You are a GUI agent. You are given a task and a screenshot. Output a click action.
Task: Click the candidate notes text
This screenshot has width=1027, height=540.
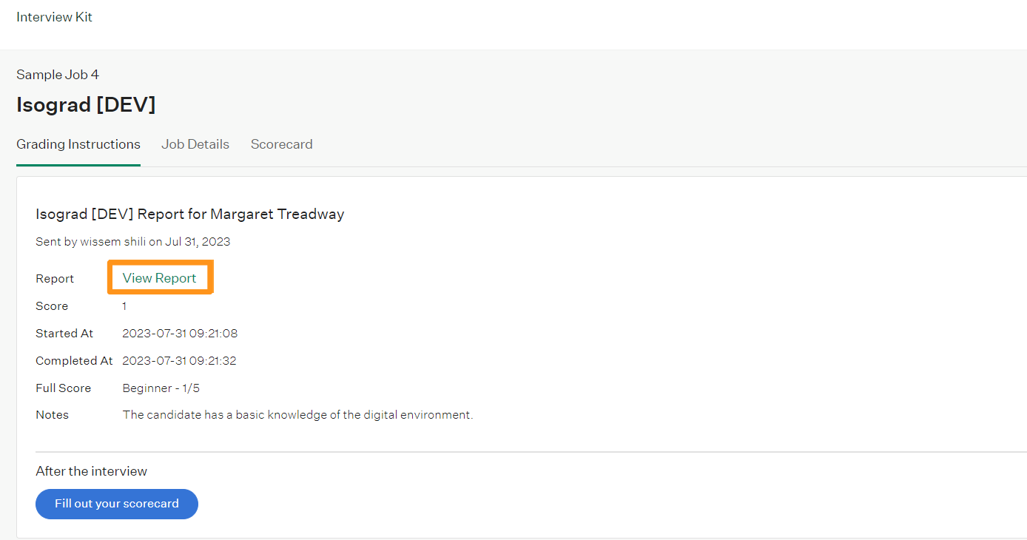pyautogui.click(x=297, y=415)
